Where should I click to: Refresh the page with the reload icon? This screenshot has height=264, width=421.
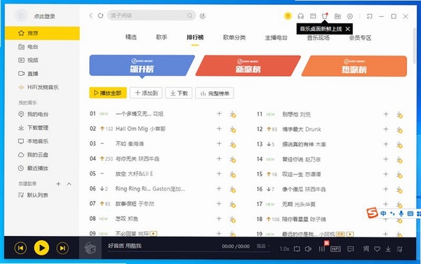(100, 15)
